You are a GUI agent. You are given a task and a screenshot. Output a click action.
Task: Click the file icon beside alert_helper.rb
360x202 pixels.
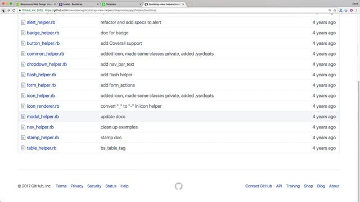pyautogui.click(x=23, y=22)
